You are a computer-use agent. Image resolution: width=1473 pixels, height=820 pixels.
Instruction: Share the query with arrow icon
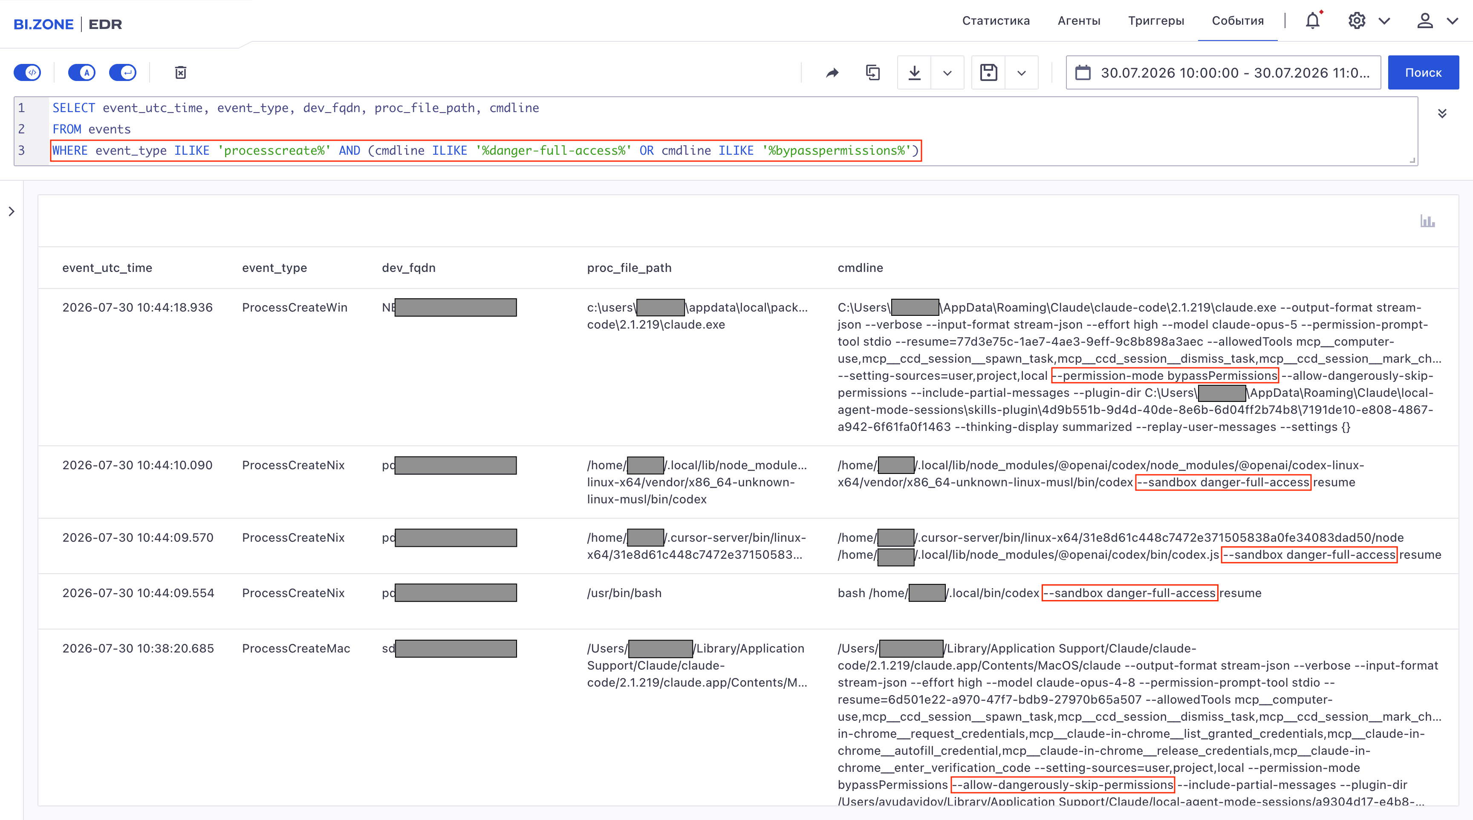click(832, 72)
